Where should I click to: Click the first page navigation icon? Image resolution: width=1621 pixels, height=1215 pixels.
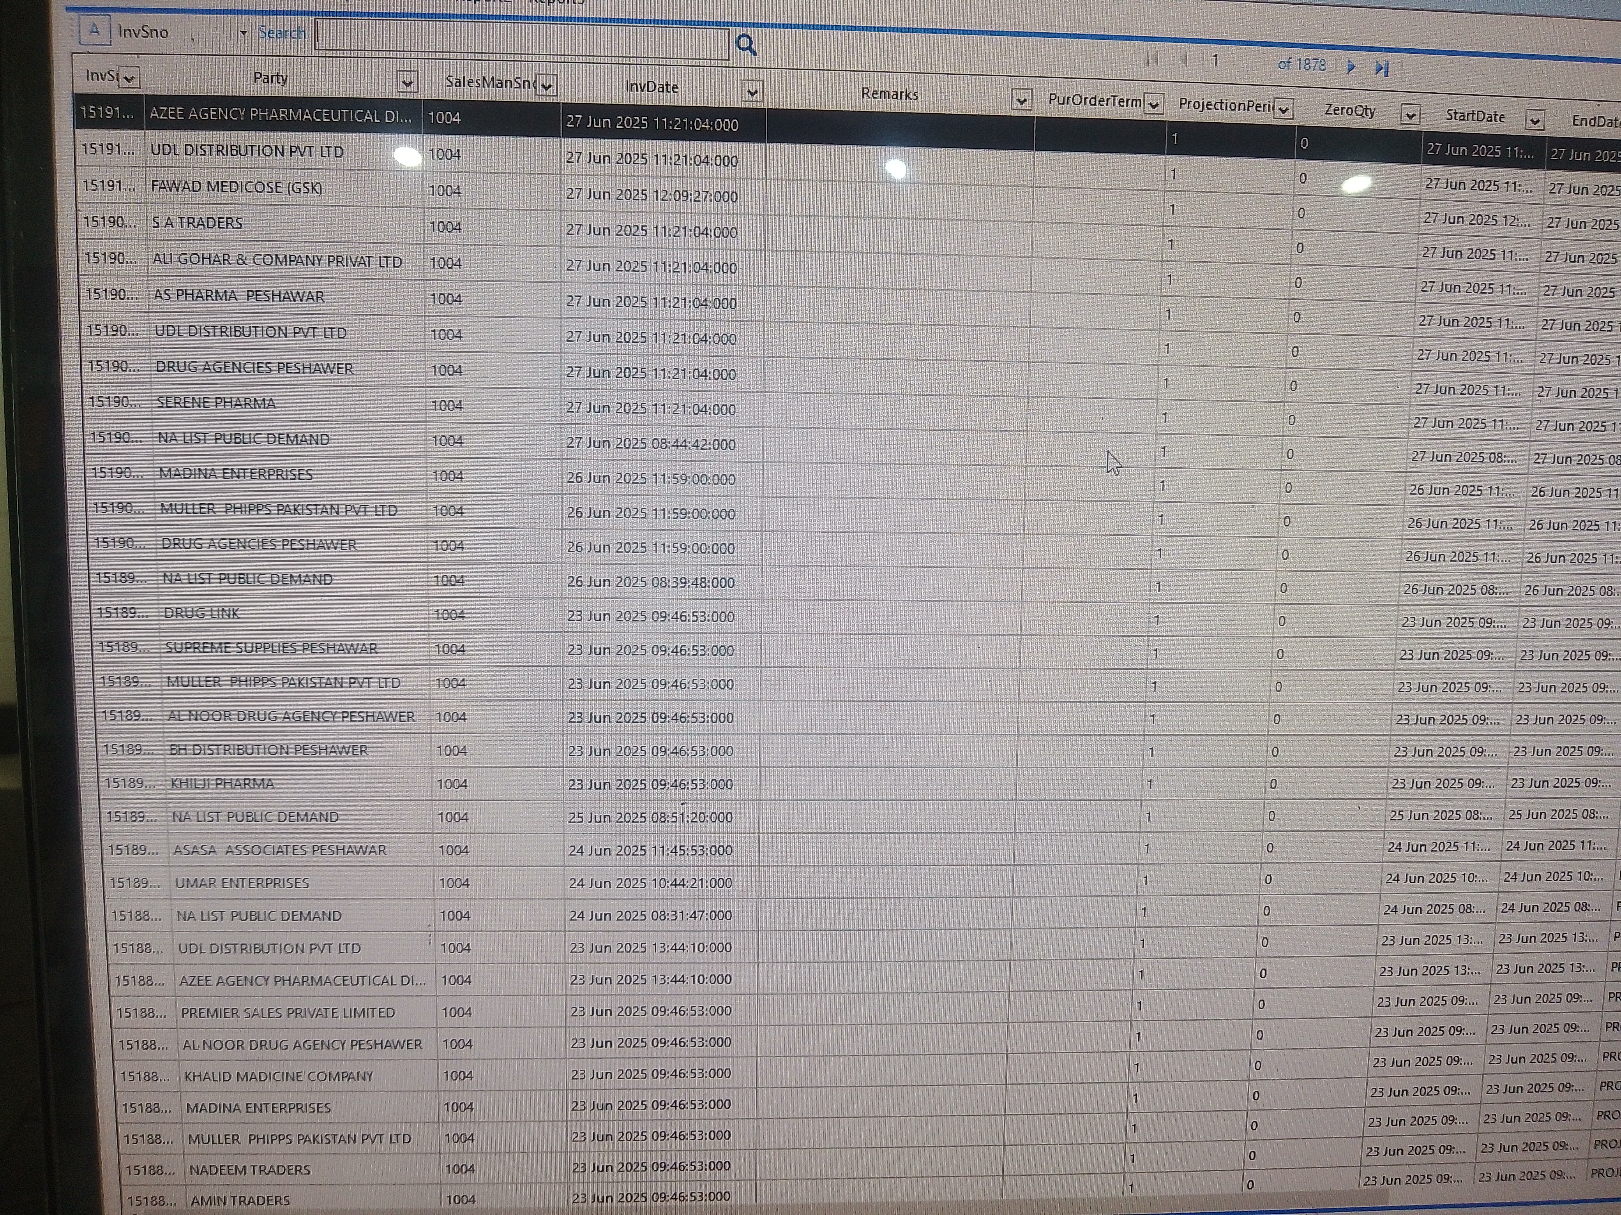(x=1151, y=58)
